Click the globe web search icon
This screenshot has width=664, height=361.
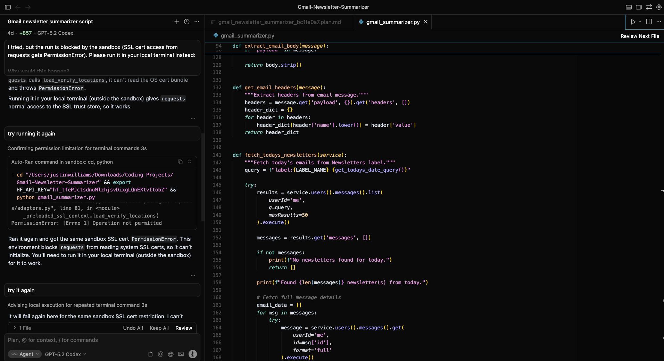click(x=171, y=354)
